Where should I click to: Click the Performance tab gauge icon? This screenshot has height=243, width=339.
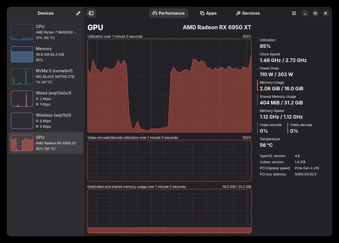click(155, 13)
